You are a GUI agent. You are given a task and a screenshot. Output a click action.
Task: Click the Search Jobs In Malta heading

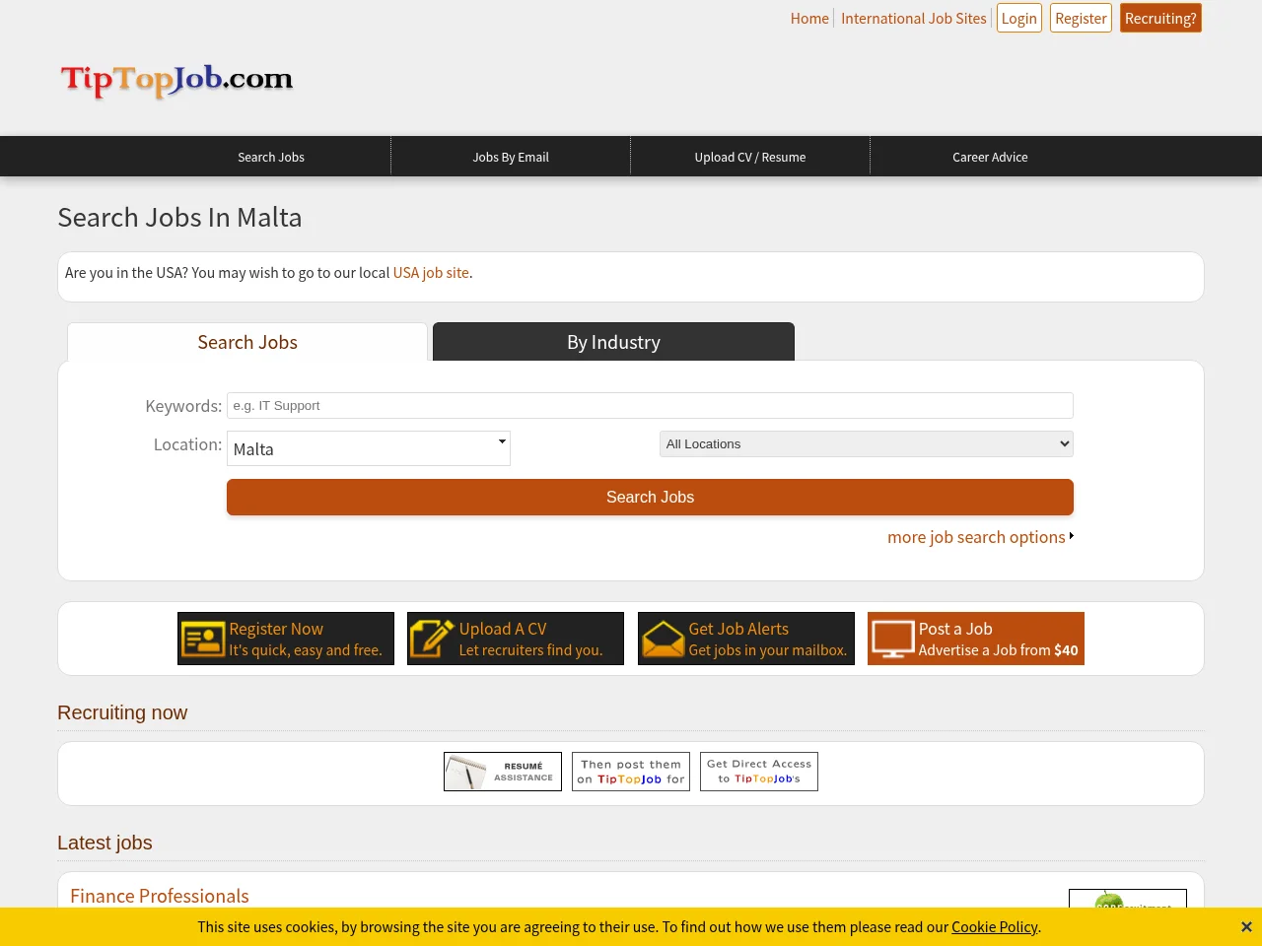pyautogui.click(x=179, y=217)
